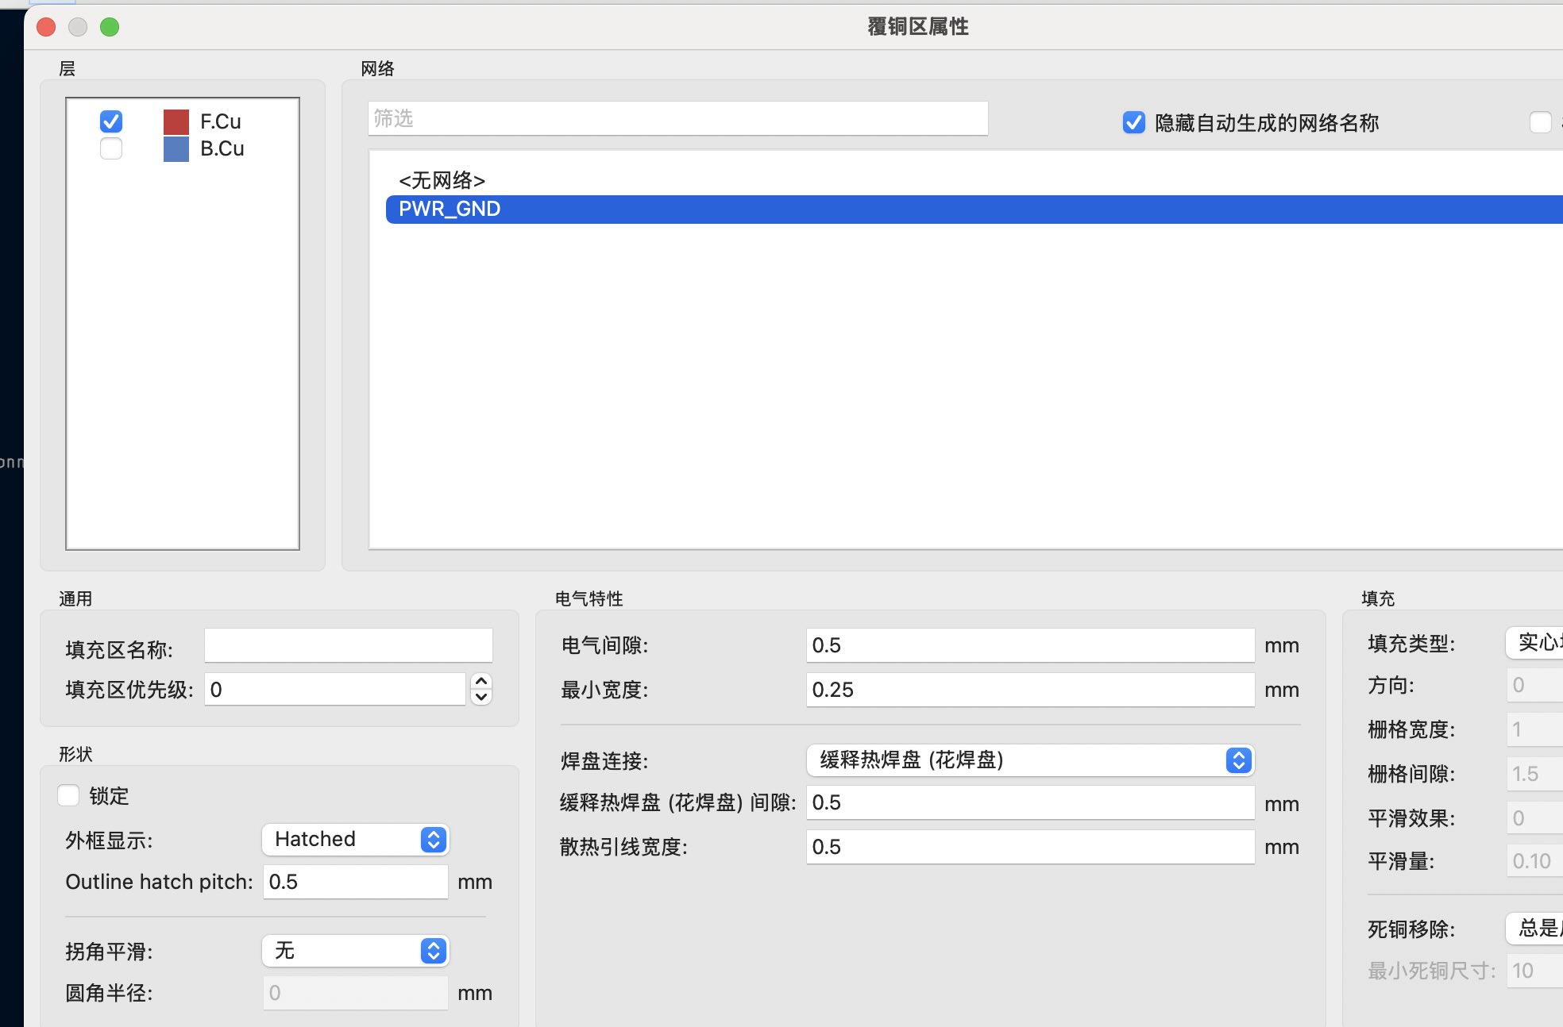Increase zone priority with stepper up arrow

point(481,682)
